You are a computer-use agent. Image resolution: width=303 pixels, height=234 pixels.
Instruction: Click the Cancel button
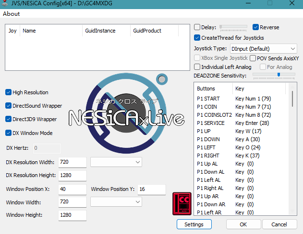click(x=279, y=224)
